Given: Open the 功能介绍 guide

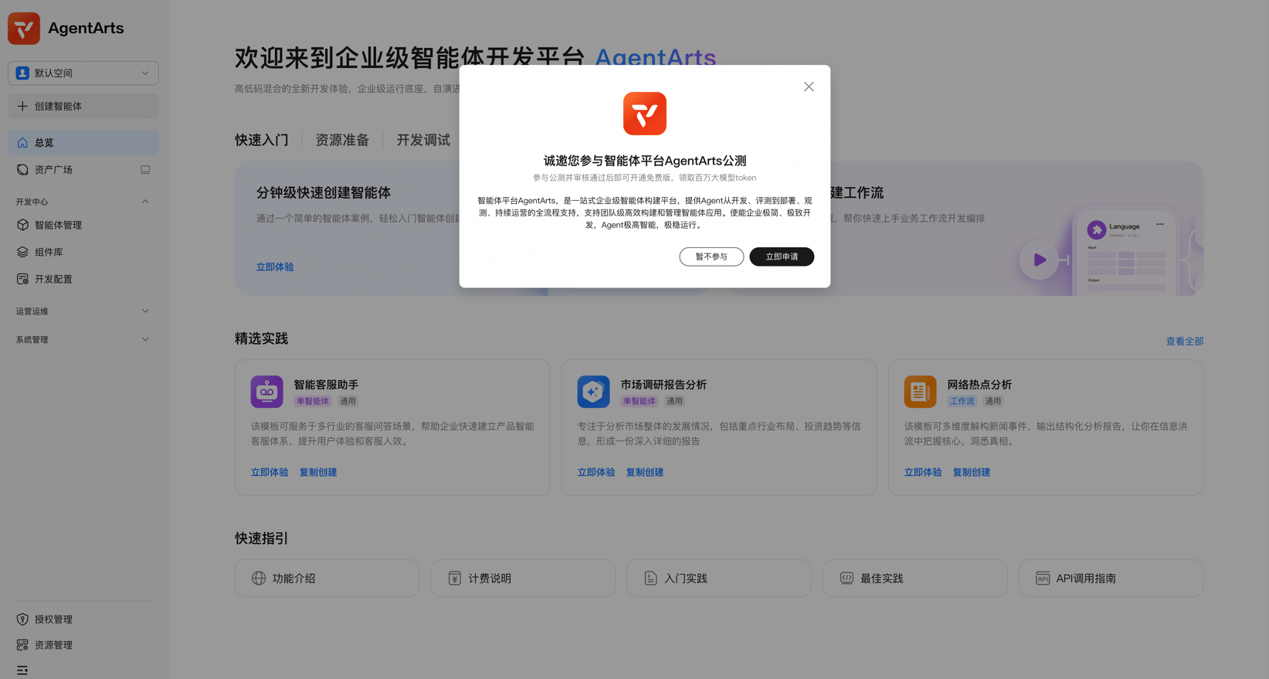Looking at the screenshot, I should pos(327,579).
